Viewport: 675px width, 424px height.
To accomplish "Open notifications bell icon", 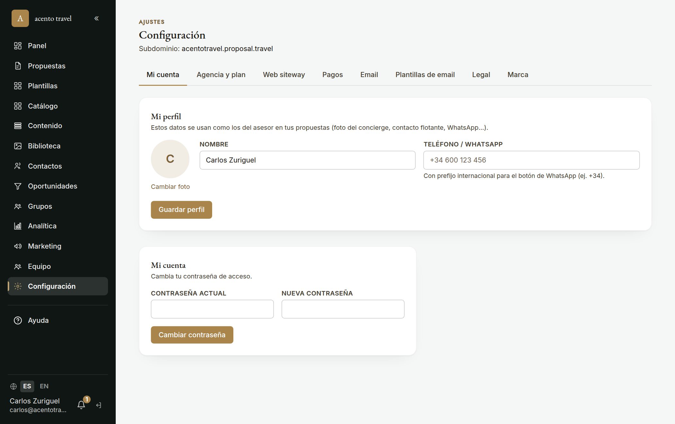I will pos(81,405).
